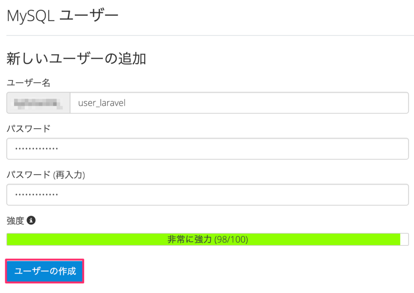This screenshot has height=293, width=414.
Task: Click the ユーザーの作成 button
Action: [x=44, y=271]
